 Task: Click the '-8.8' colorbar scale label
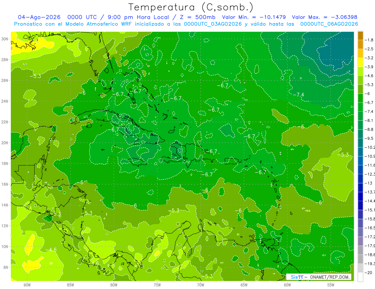click(x=370, y=129)
